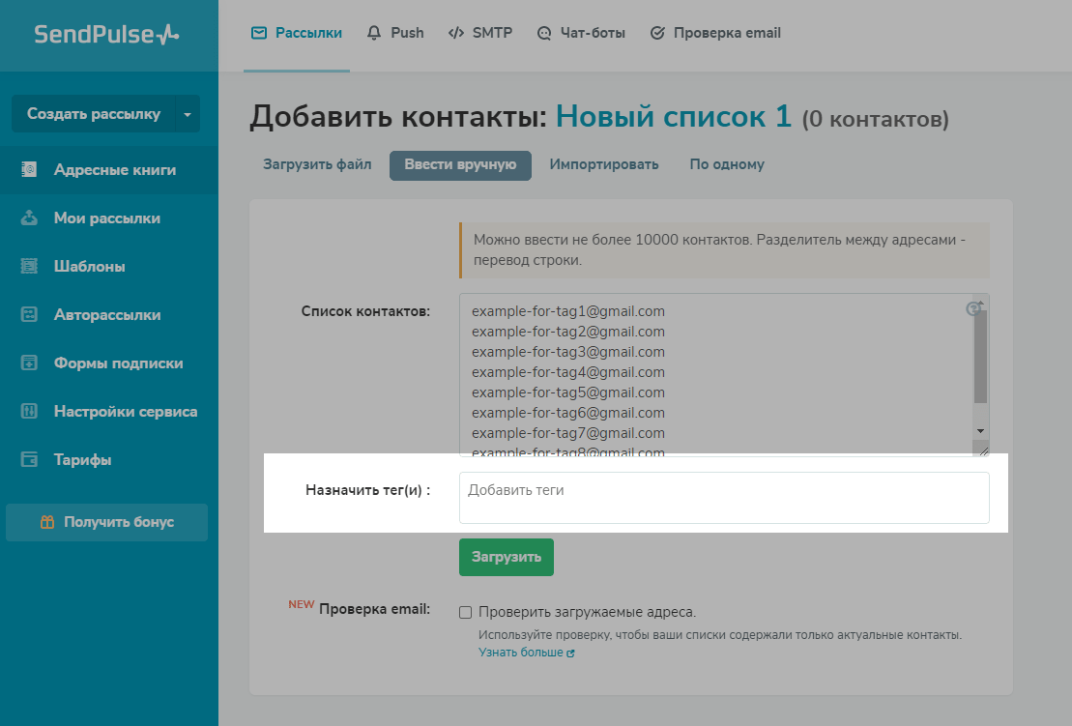Click the SendPulse logo
This screenshot has width=1072, height=726.
(106, 35)
